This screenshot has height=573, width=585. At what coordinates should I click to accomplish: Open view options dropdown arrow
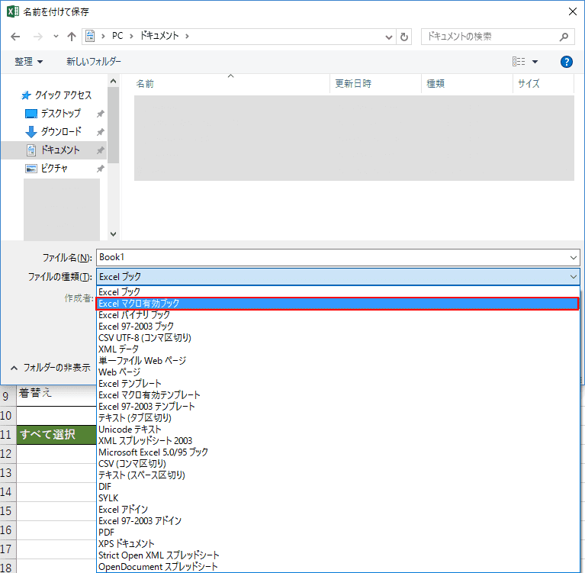535,62
